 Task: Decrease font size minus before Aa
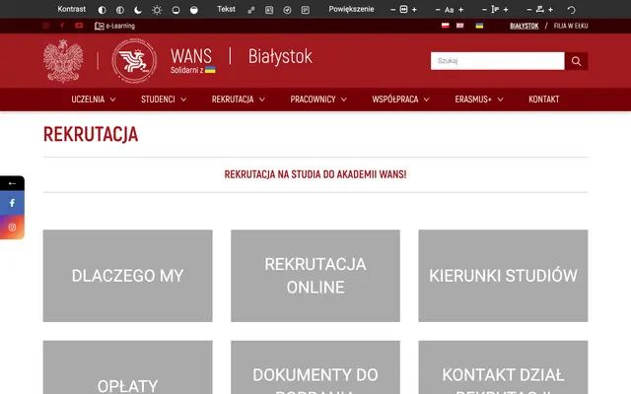coord(438,10)
